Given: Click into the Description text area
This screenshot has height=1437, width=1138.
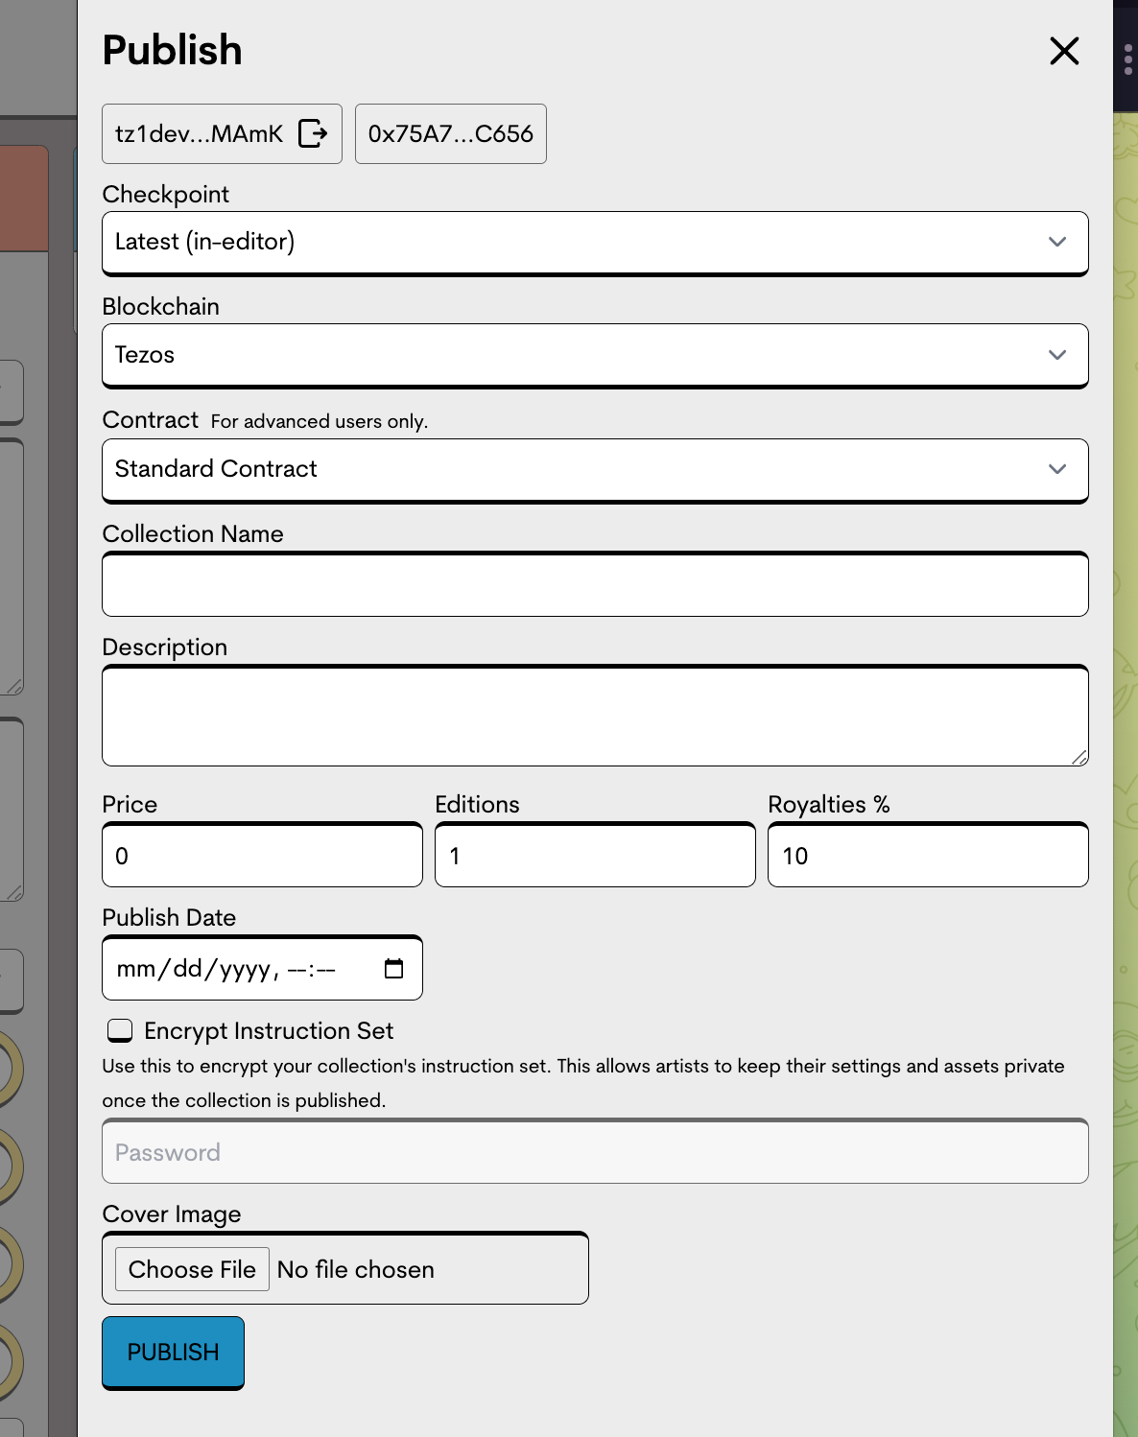Looking at the screenshot, I should point(595,716).
